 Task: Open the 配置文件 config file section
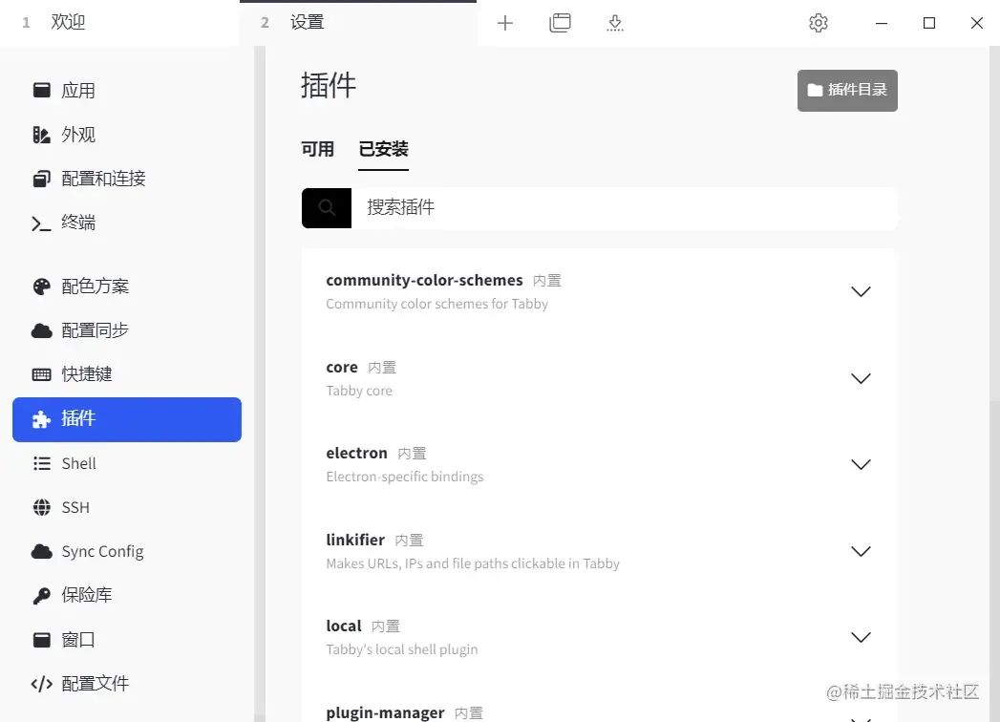(126, 683)
